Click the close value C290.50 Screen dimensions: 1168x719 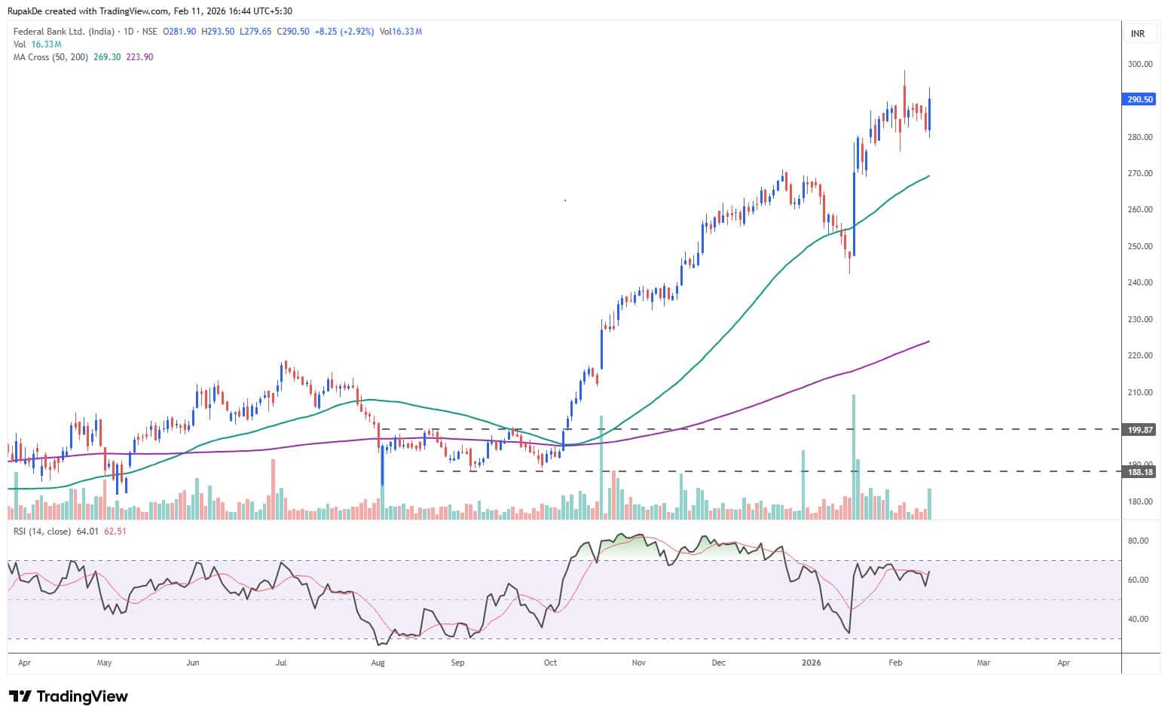click(x=293, y=32)
